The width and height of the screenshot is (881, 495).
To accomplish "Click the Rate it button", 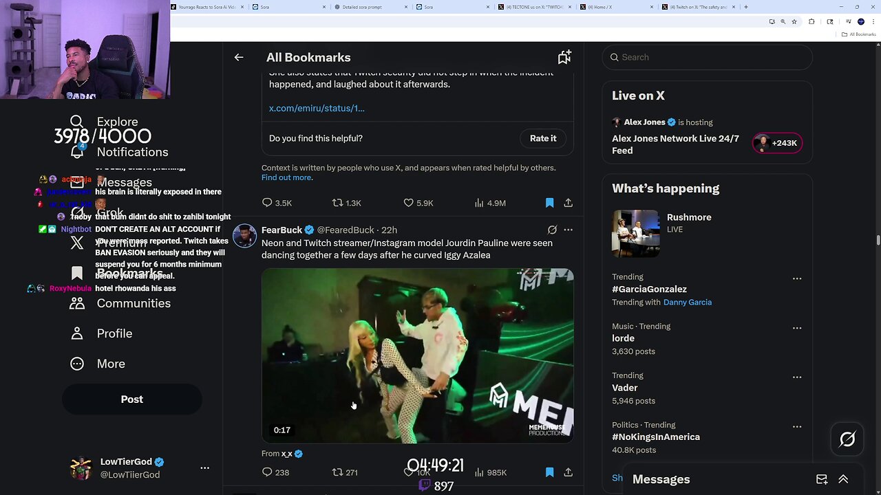I will pyautogui.click(x=543, y=138).
